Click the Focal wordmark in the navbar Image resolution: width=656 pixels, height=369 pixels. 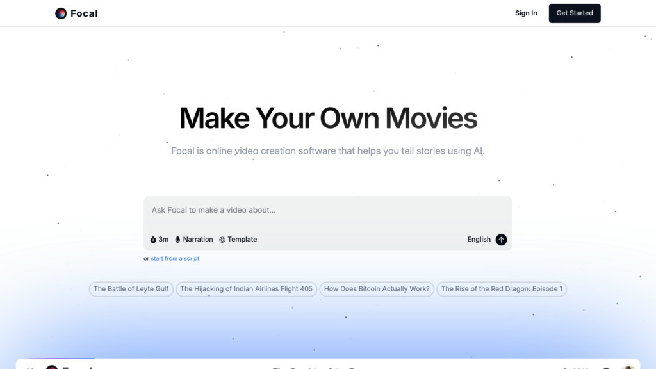click(84, 13)
